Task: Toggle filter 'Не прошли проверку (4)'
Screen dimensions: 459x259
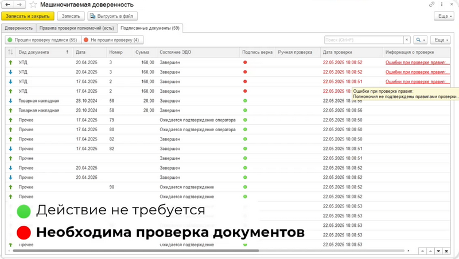Action: 111,40
